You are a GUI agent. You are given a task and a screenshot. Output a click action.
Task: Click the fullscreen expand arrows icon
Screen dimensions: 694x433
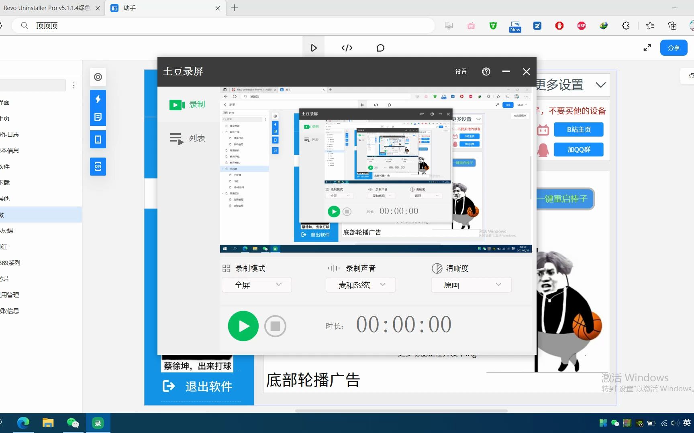coord(647,48)
